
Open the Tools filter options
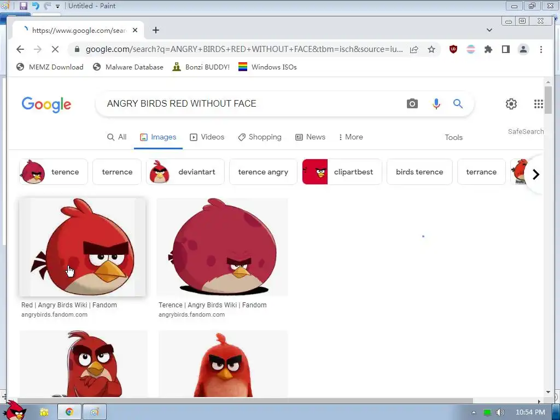(453, 137)
